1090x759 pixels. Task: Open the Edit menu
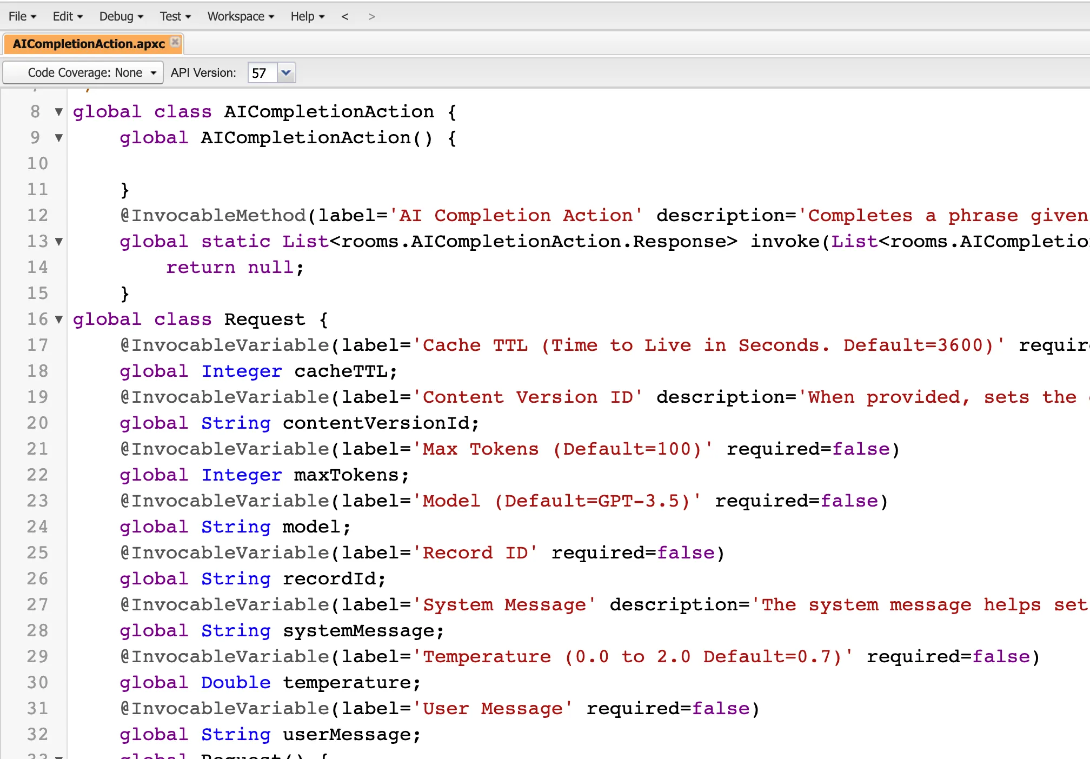68,16
